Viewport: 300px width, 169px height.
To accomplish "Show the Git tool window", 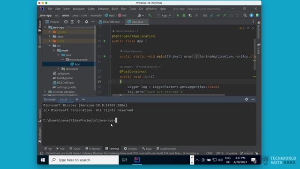I will [x=48, y=149].
